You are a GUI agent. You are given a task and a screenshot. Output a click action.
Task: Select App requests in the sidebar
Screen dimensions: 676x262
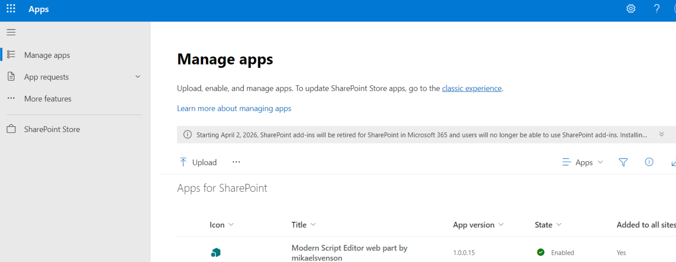[46, 77]
